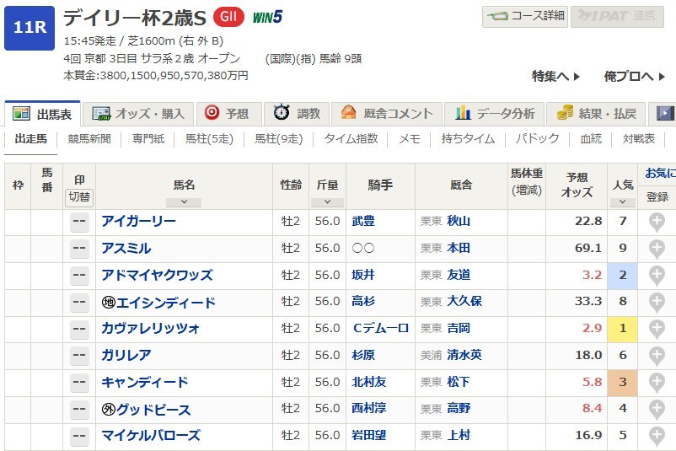Image resolution: width=676 pixels, height=451 pixels.
Task: Open jockey 武豊 profile link
Action: pyautogui.click(x=363, y=222)
